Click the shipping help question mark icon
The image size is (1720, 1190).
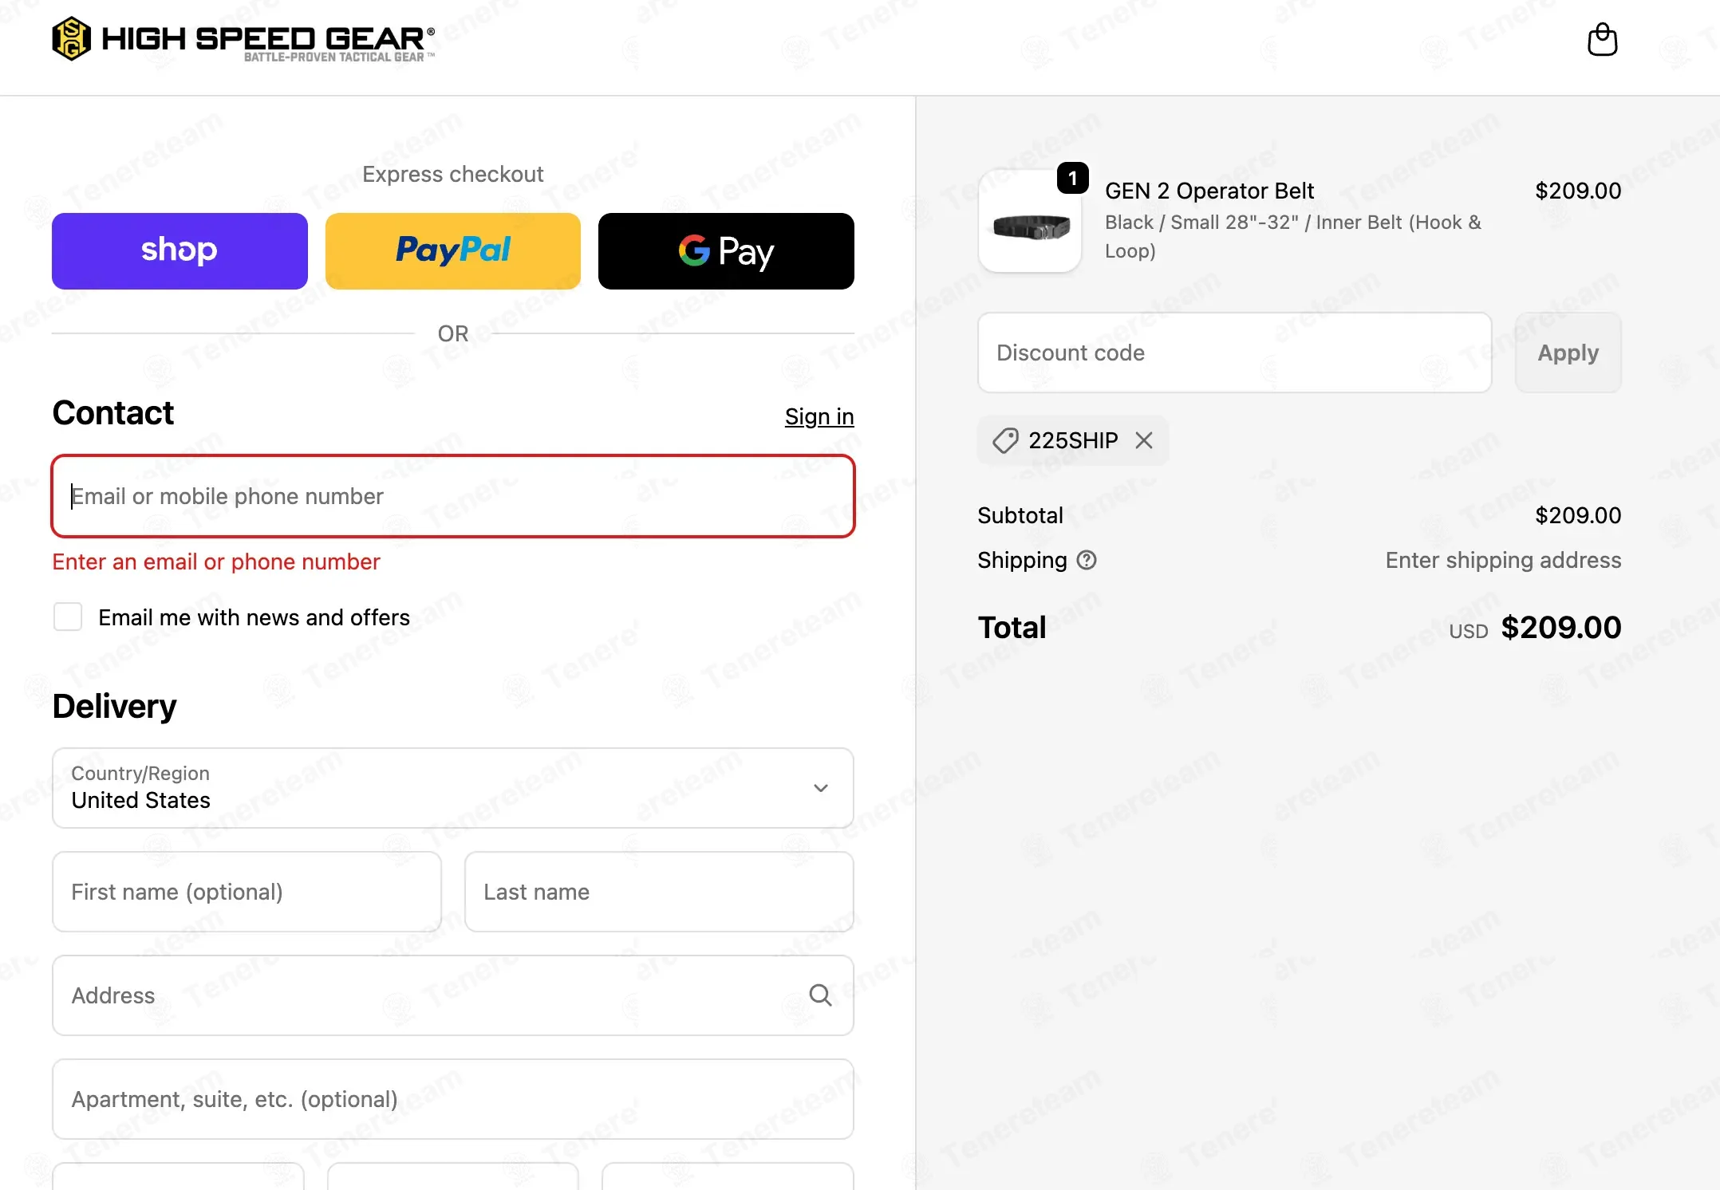(x=1087, y=561)
